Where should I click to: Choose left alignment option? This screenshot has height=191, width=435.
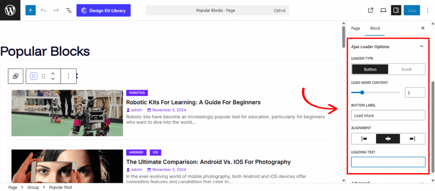[x=364, y=139]
